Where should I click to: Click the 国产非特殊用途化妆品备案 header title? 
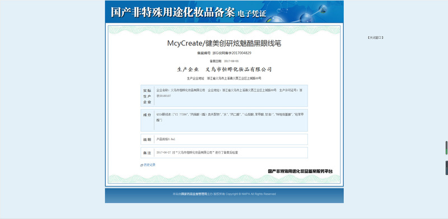click(172, 12)
